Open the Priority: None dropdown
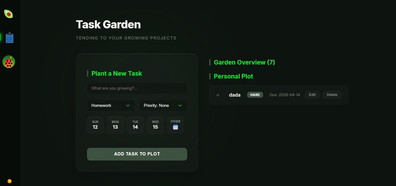Screen dimensions: 396x186 tap(163, 105)
